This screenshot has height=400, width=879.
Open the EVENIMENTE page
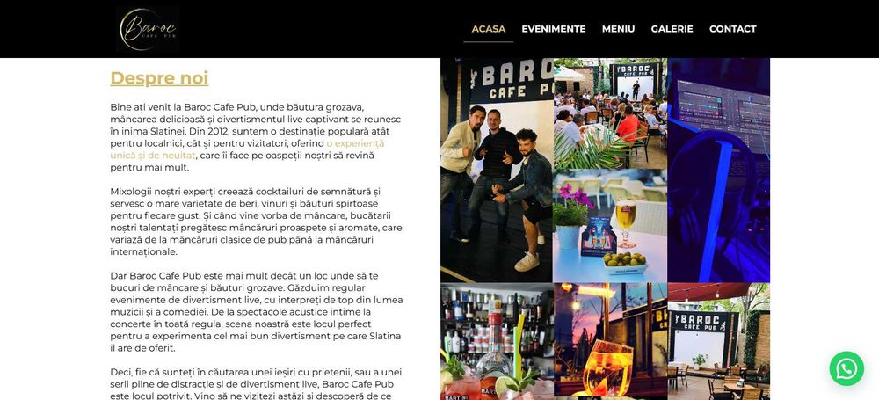[x=553, y=29]
